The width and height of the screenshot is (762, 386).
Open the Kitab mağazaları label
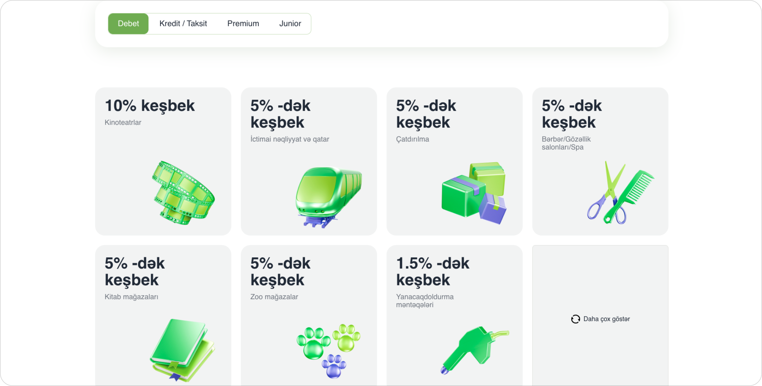point(131,297)
